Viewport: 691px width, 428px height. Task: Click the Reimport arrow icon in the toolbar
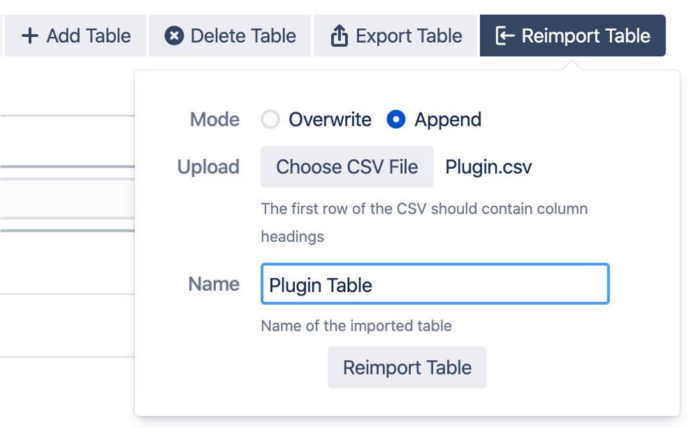point(505,35)
